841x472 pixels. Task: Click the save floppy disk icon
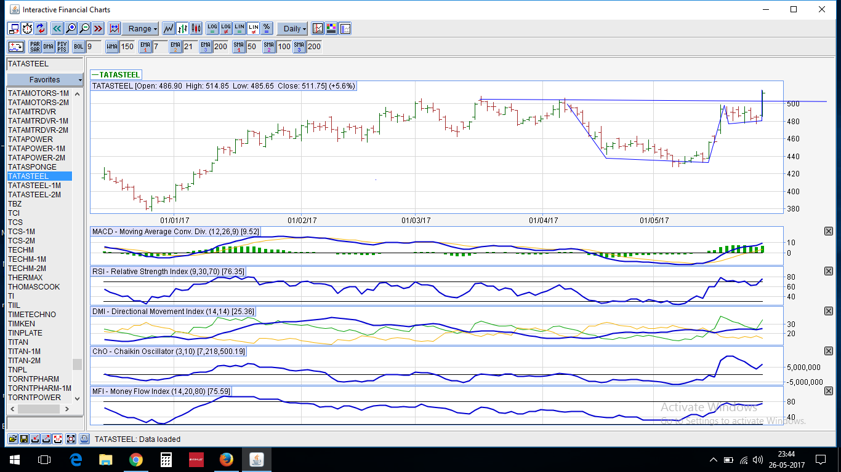[x=24, y=439]
